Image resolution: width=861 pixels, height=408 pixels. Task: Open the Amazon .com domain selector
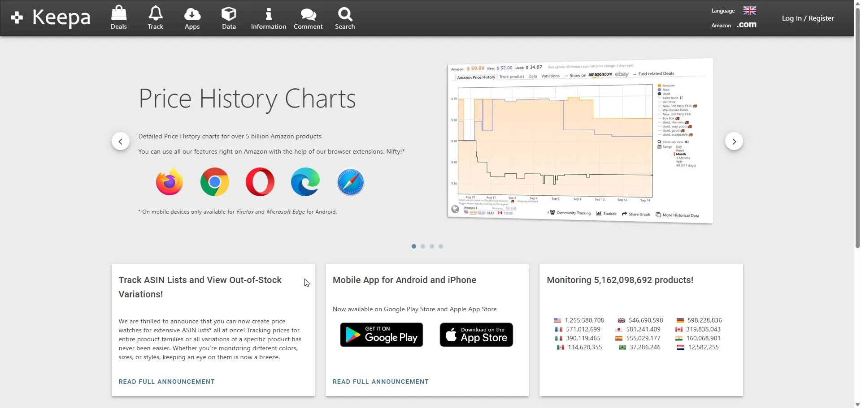tap(746, 25)
